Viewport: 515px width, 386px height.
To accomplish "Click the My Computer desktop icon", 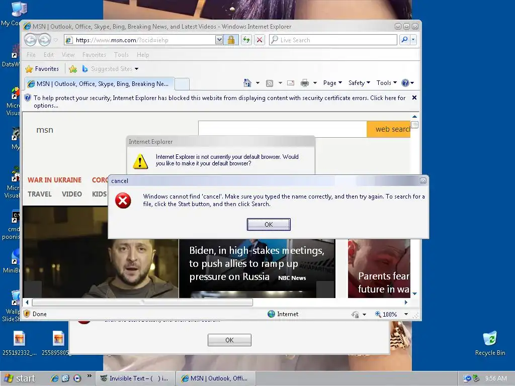I will pyautogui.click(x=19, y=9).
